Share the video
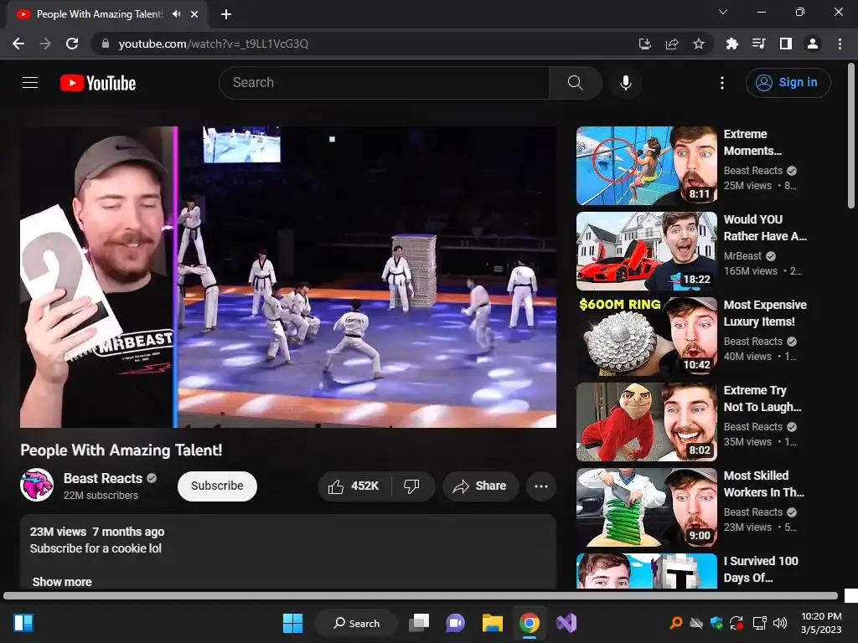The width and height of the screenshot is (858, 643). pyautogui.click(x=480, y=486)
